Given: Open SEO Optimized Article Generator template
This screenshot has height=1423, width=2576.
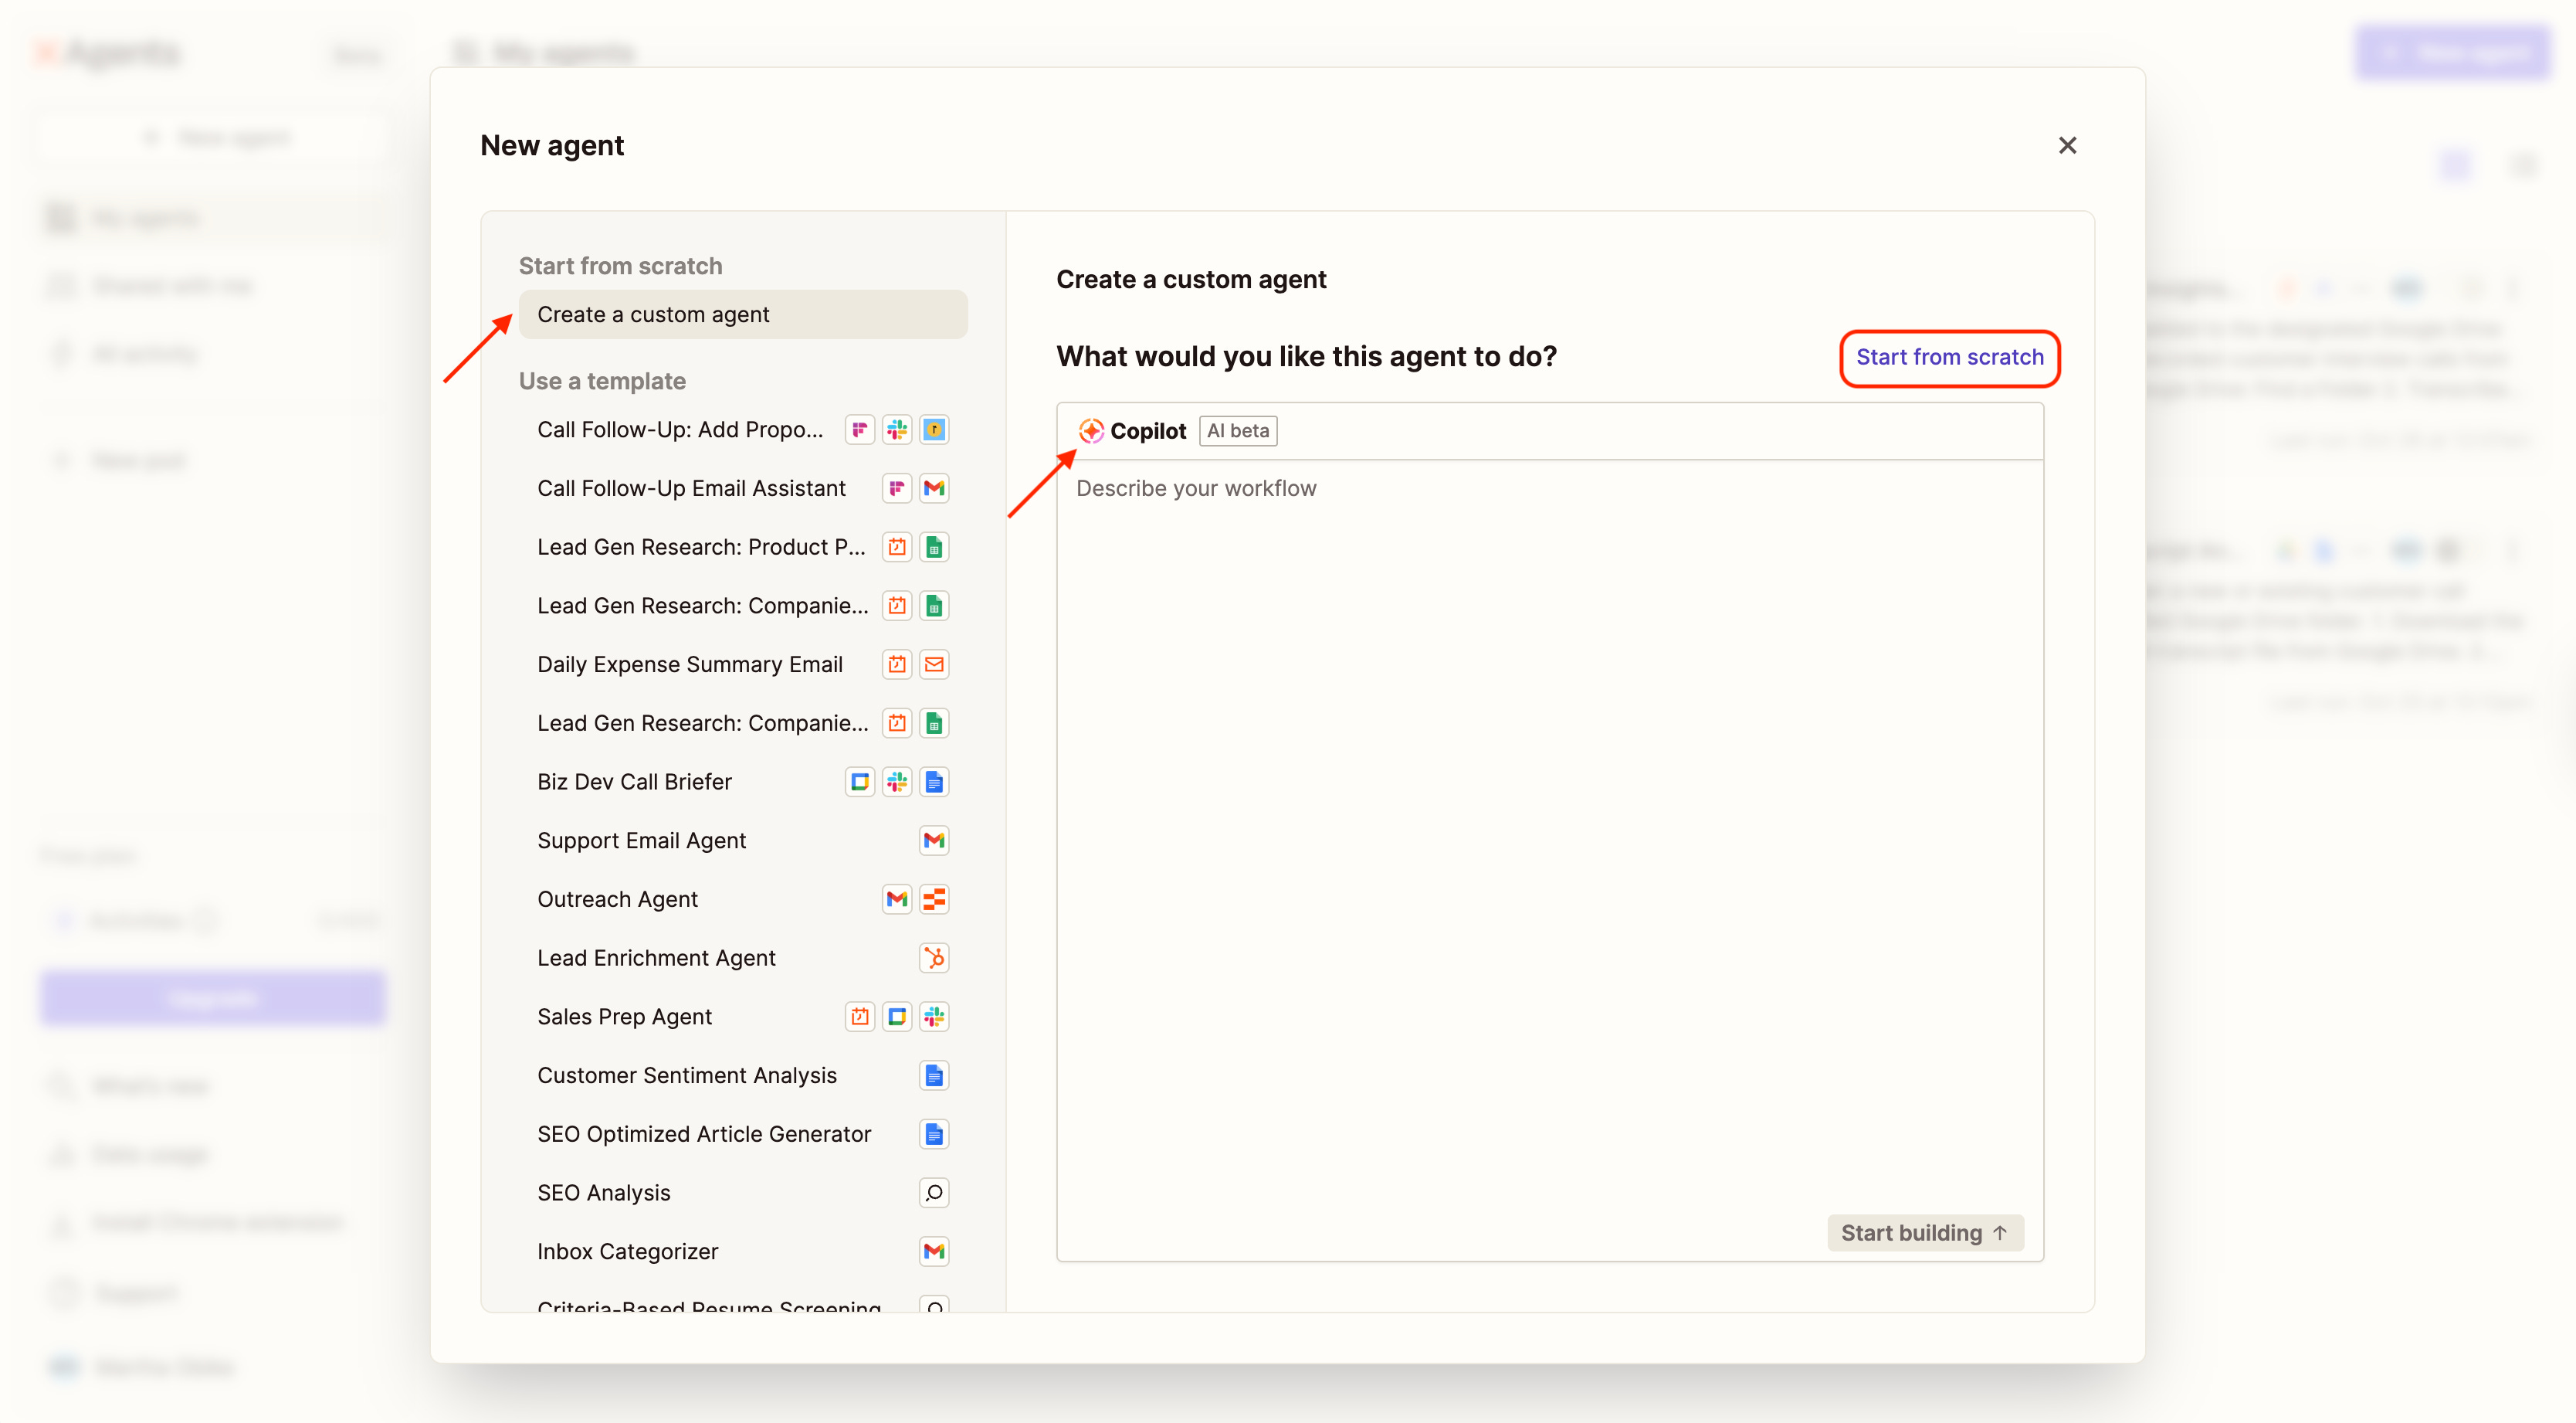Looking at the screenshot, I should 743,1134.
